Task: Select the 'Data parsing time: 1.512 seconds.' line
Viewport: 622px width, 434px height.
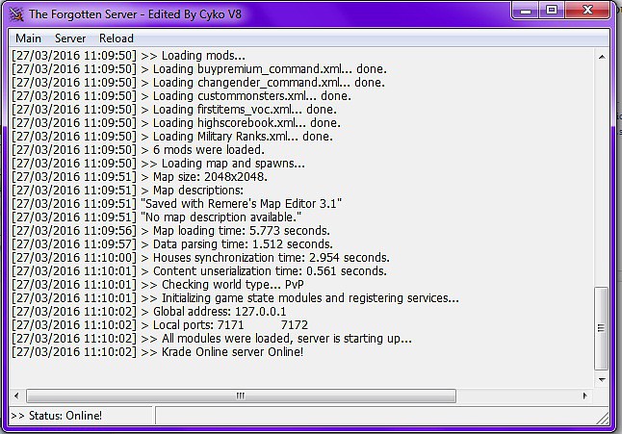Action: coord(171,244)
